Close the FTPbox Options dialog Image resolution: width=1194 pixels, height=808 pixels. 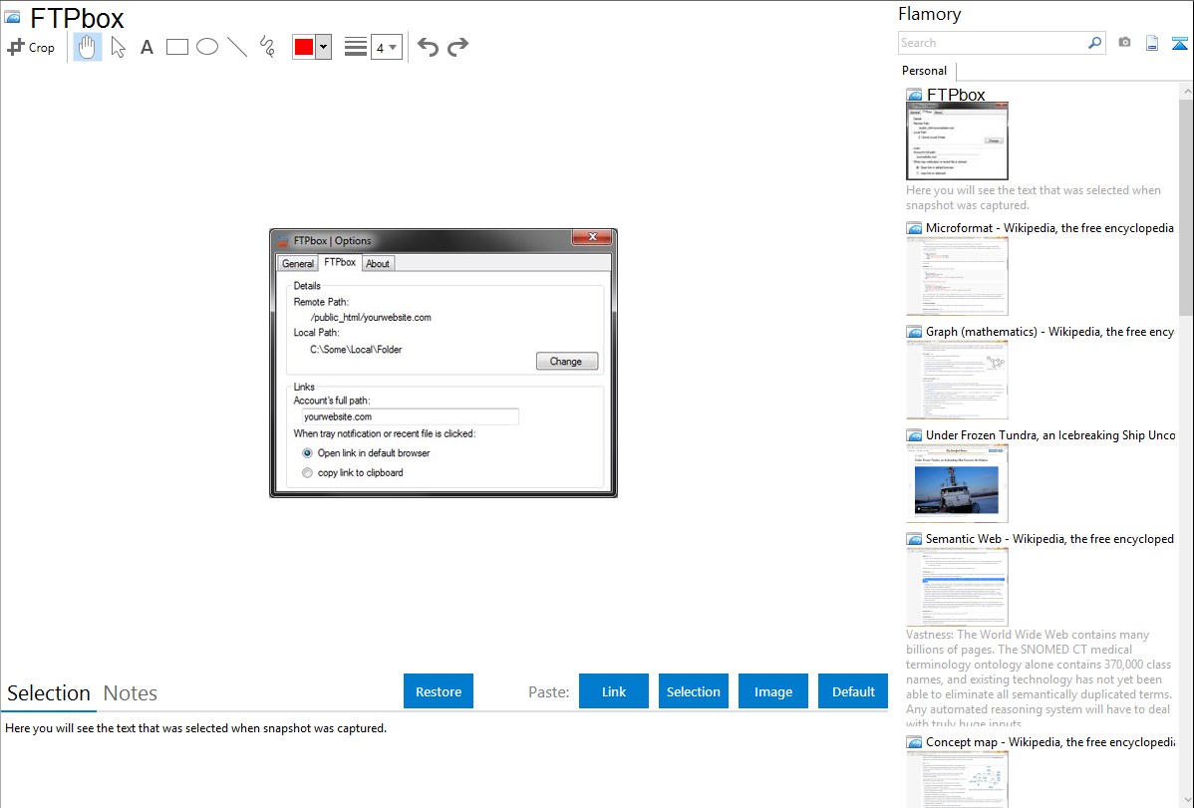coord(592,237)
